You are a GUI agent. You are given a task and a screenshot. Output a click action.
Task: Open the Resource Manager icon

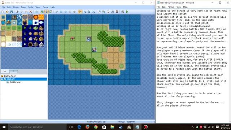(104, 12)
